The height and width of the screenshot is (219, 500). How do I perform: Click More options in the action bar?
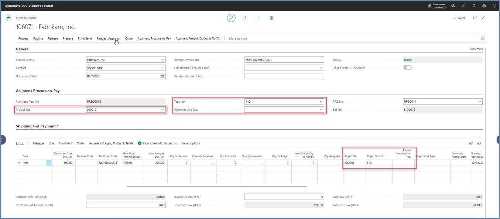pyautogui.click(x=238, y=38)
